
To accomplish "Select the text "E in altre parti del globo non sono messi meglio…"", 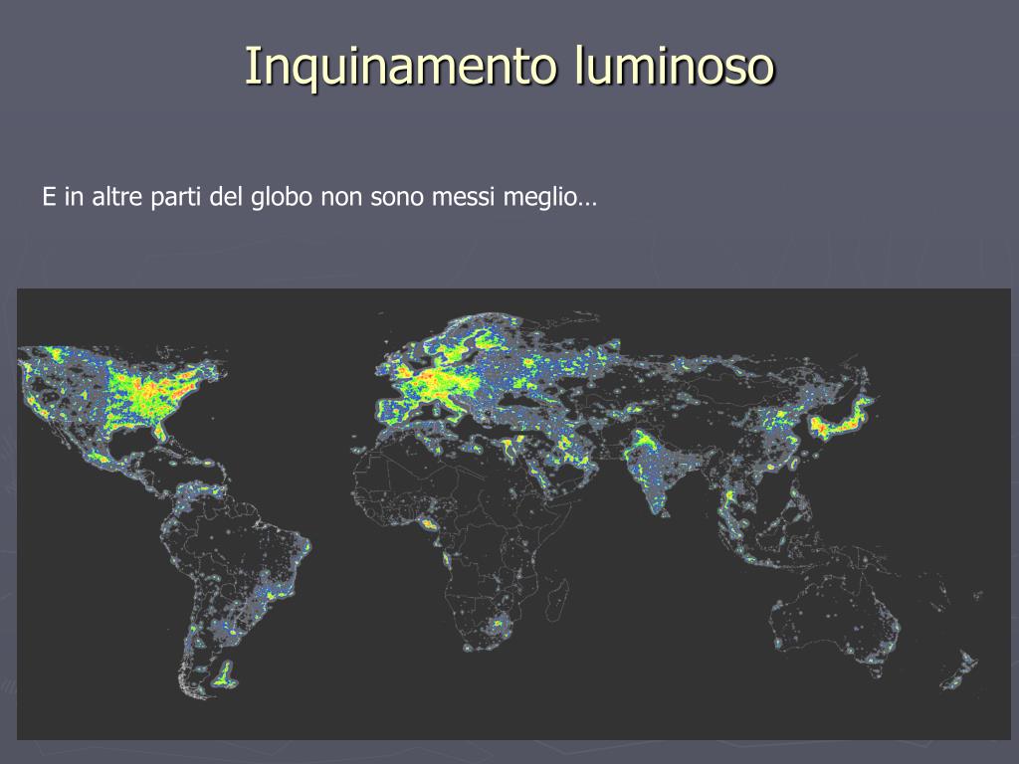I will click(x=319, y=197).
